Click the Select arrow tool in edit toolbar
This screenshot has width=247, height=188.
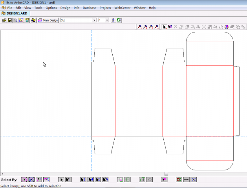165,27
